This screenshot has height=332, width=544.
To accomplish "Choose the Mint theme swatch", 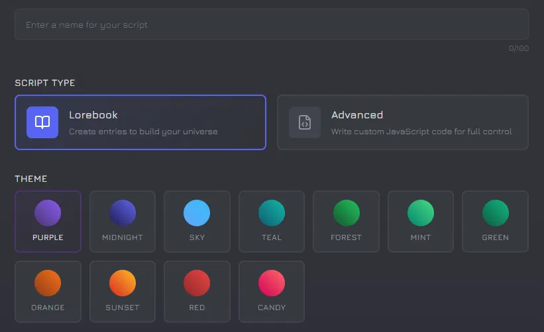I will coord(421,221).
